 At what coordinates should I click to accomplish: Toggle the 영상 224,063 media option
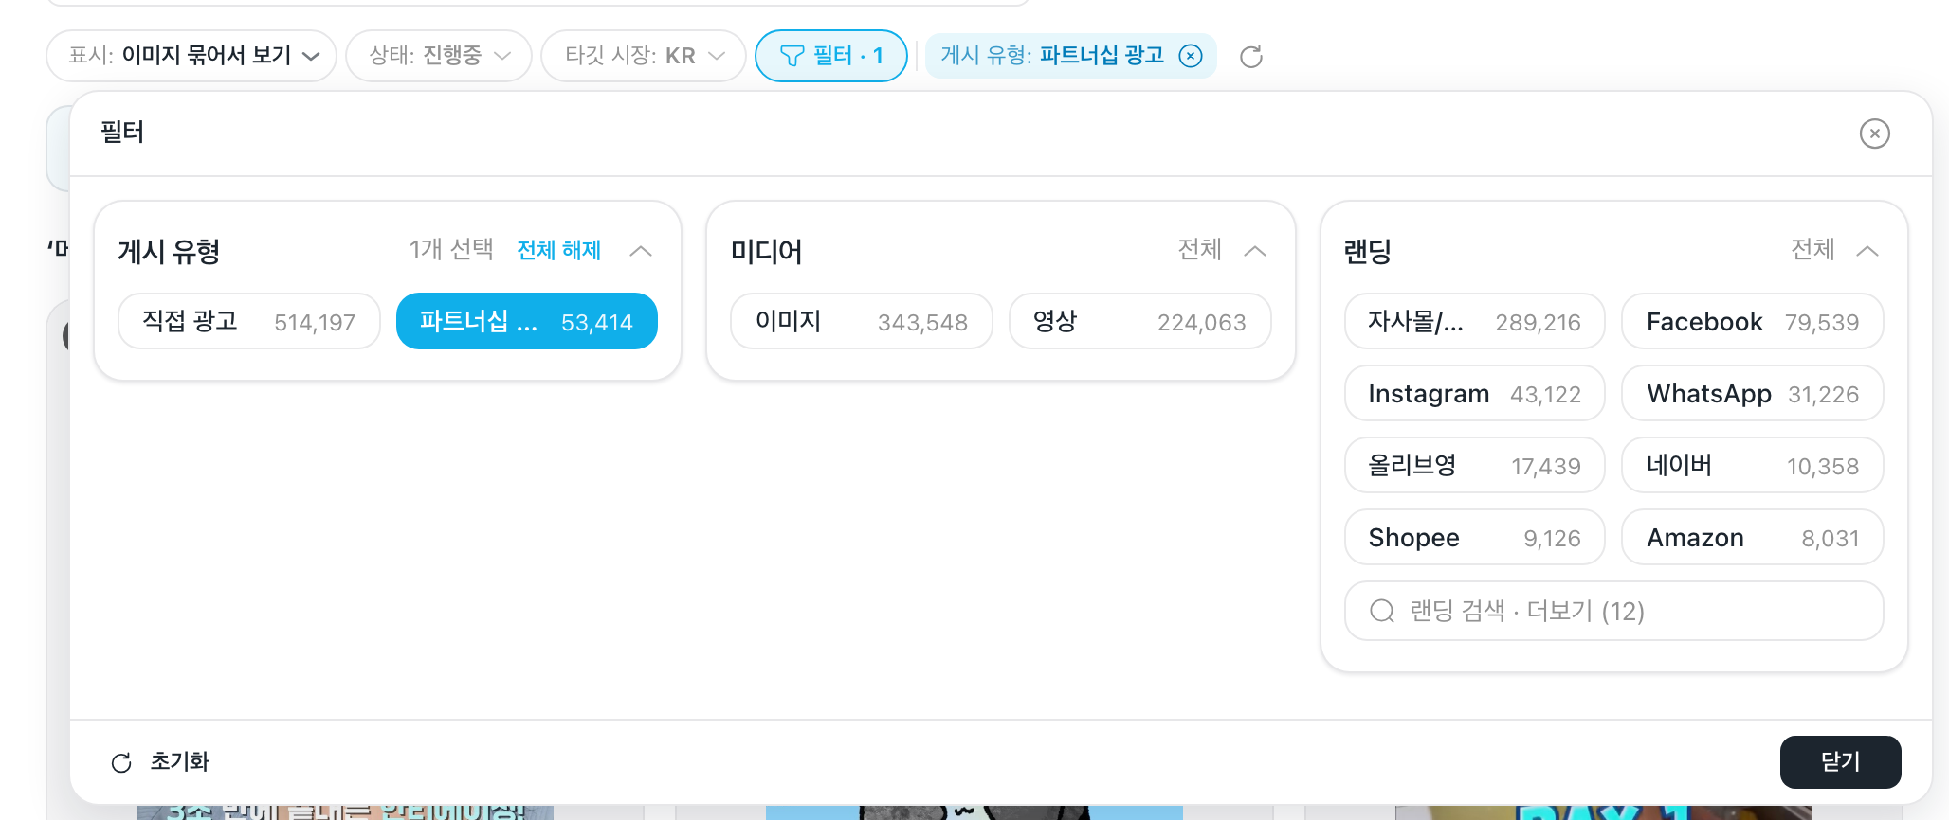(x=1139, y=322)
